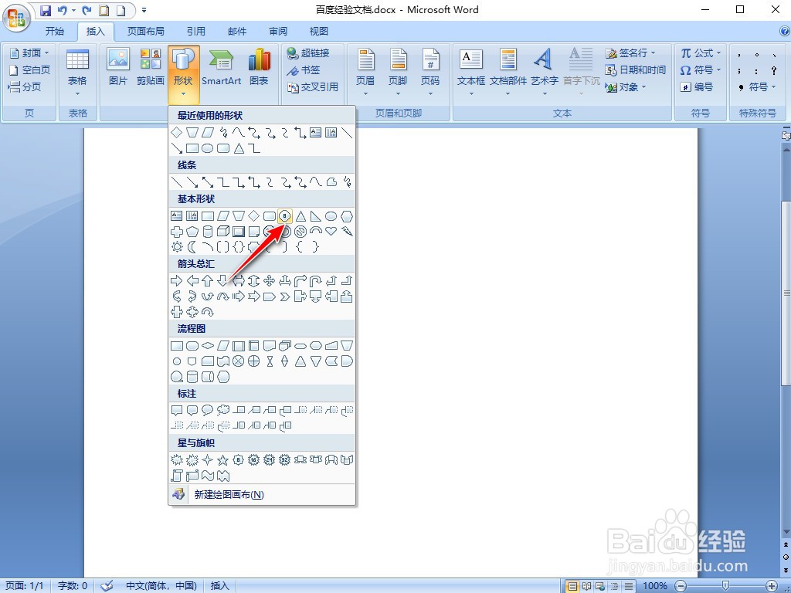The image size is (791, 593).
Task: Switch to Outline view button
Action: (x=614, y=586)
